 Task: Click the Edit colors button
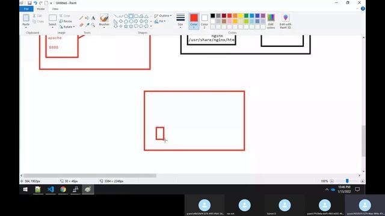coord(271,22)
